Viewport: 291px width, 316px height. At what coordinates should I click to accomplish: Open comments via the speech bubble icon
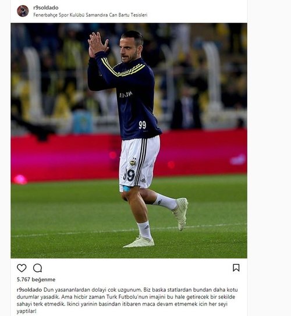[x=37, y=268]
